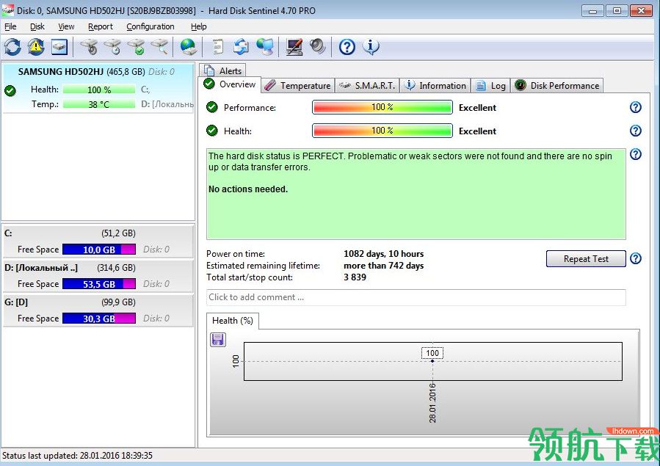Click the help icon beside Repeat Test
The width and height of the screenshot is (660, 466).
(x=636, y=258)
